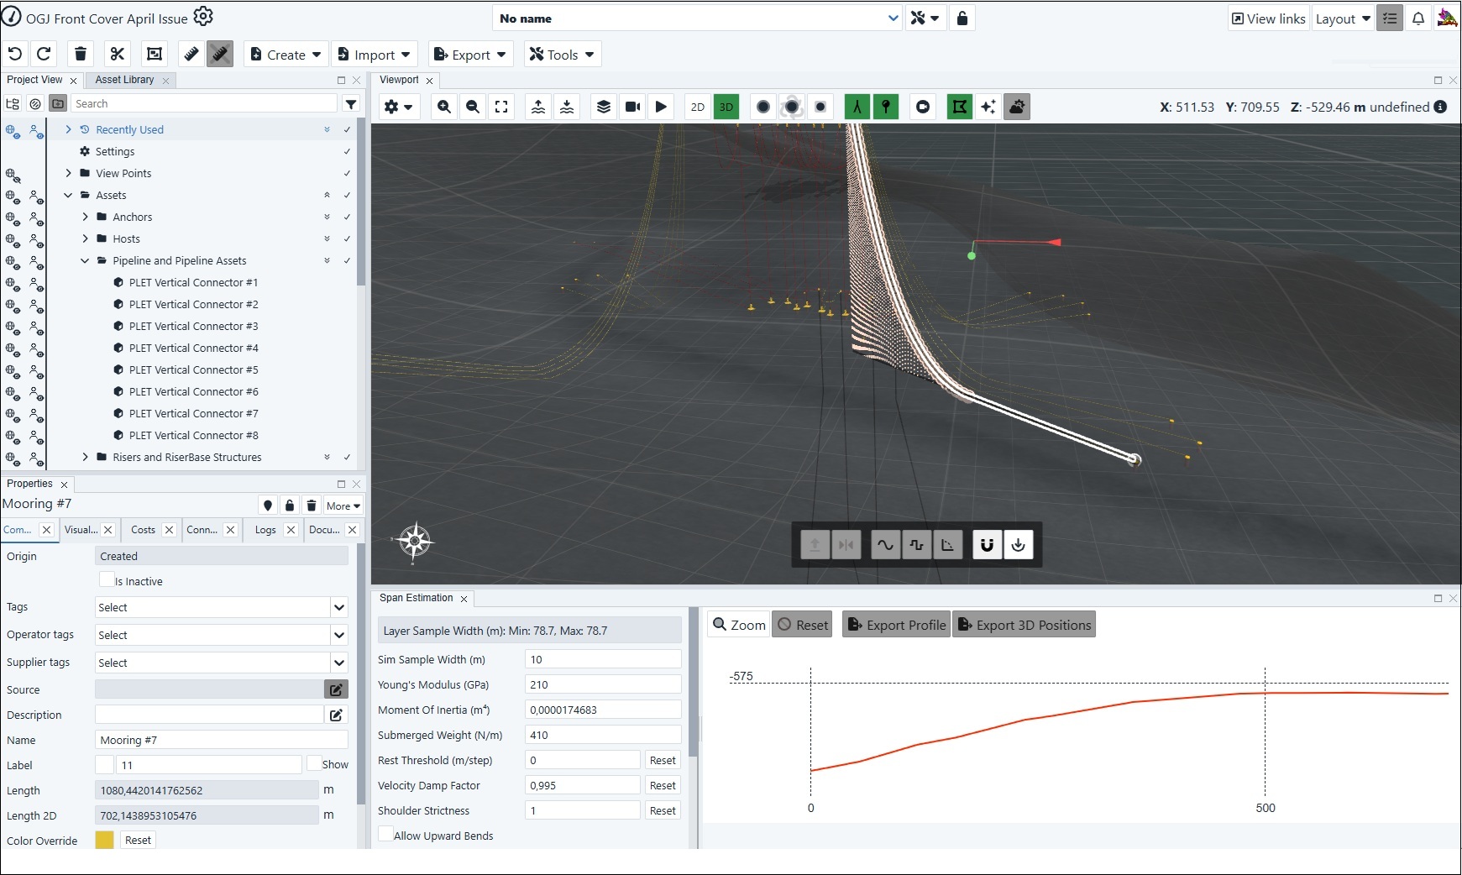Click the layers stack icon in viewport toolbar
Viewport: 1462px width, 875px height.
(604, 107)
